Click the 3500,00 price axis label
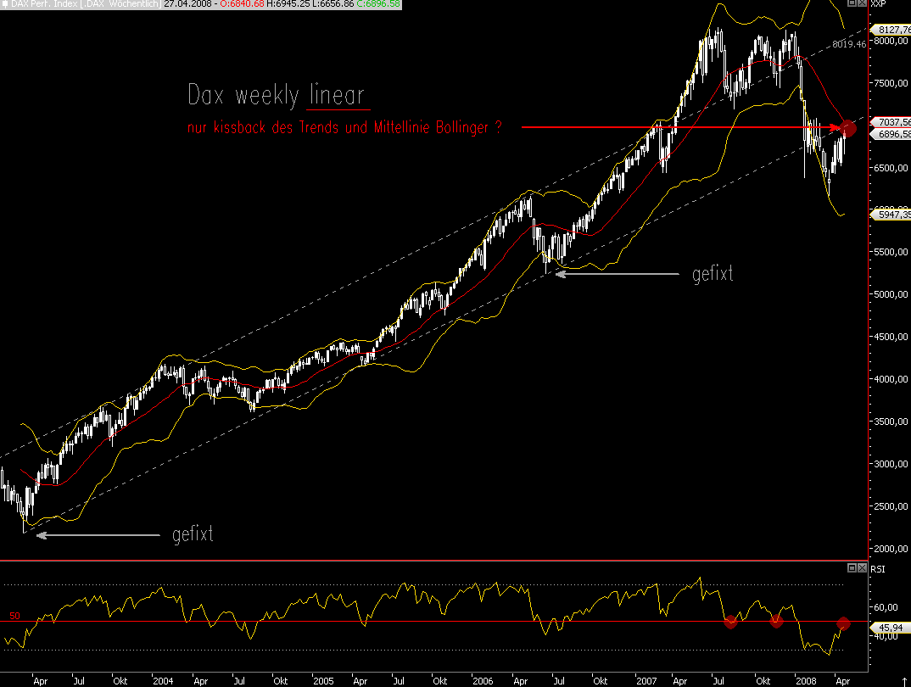911x687 pixels. point(891,422)
